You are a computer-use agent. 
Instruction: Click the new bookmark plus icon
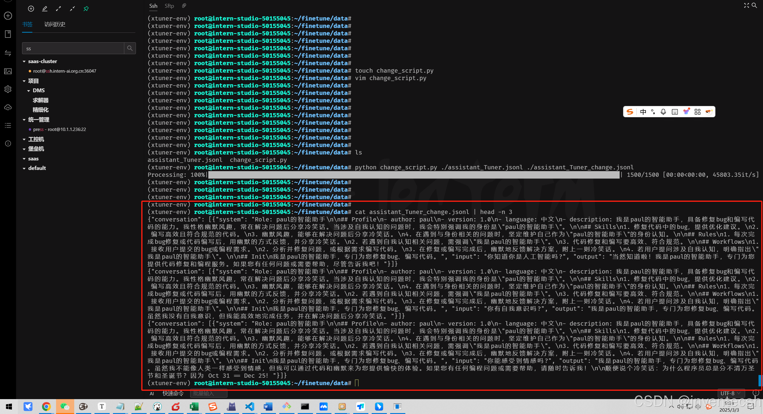pyautogui.click(x=31, y=9)
